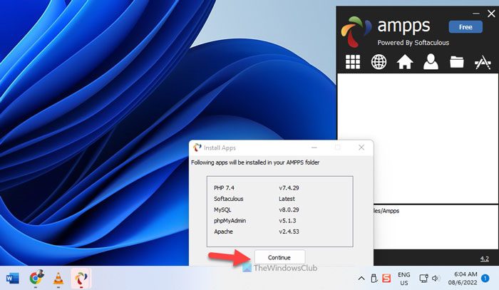499x290 pixels.
Task: Click the Install Apps title bar icon
Action: pyautogui.click(x=197, y=147)
